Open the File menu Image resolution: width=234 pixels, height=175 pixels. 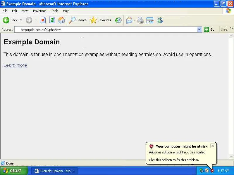pos(5,11)
